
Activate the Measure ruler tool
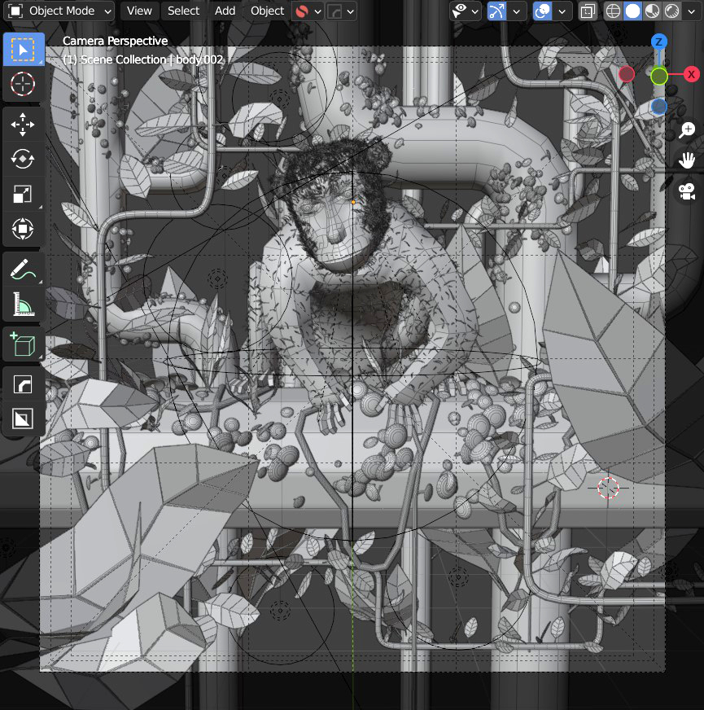[23, 305]
